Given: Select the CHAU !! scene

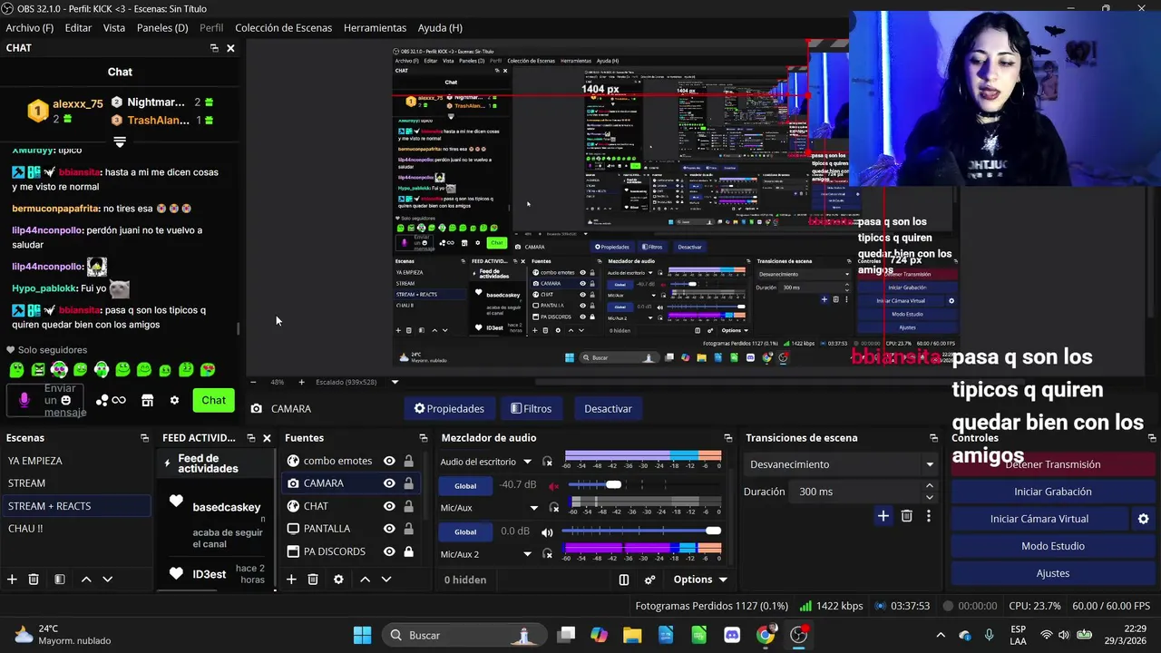Looking at the screenshot, I should tap(76, 529).
